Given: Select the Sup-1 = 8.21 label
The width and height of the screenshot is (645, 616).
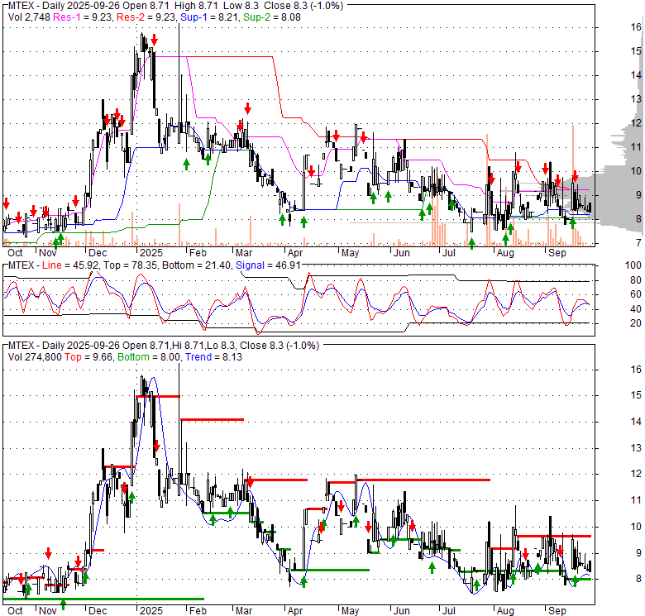Looking at the screenshot, I should click(209, 17).
